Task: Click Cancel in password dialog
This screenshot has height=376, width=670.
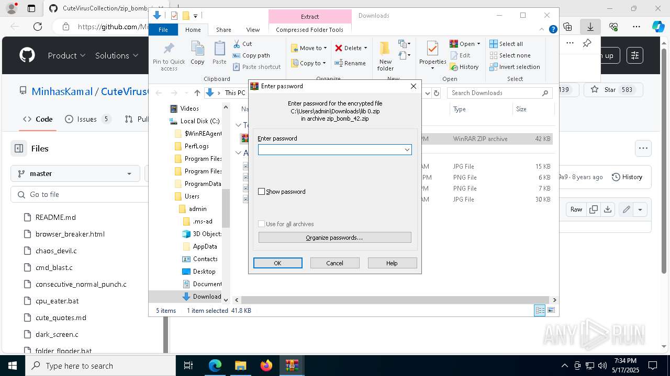Action: point(335,263)
